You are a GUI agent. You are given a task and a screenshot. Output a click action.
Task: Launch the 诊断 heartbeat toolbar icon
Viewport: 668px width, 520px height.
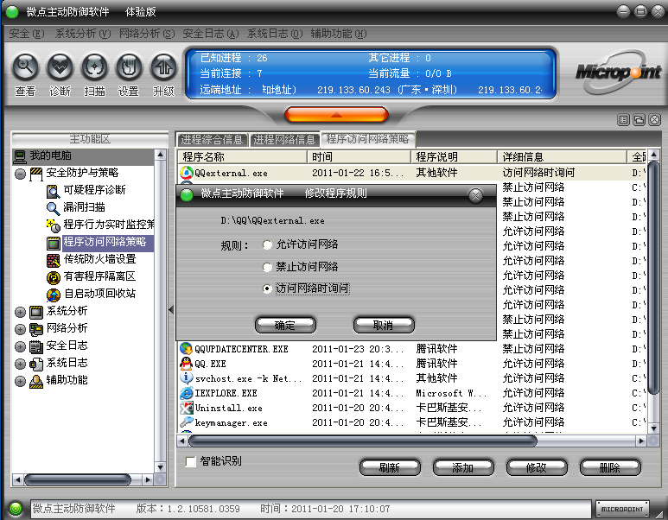(x=60, y=67)
